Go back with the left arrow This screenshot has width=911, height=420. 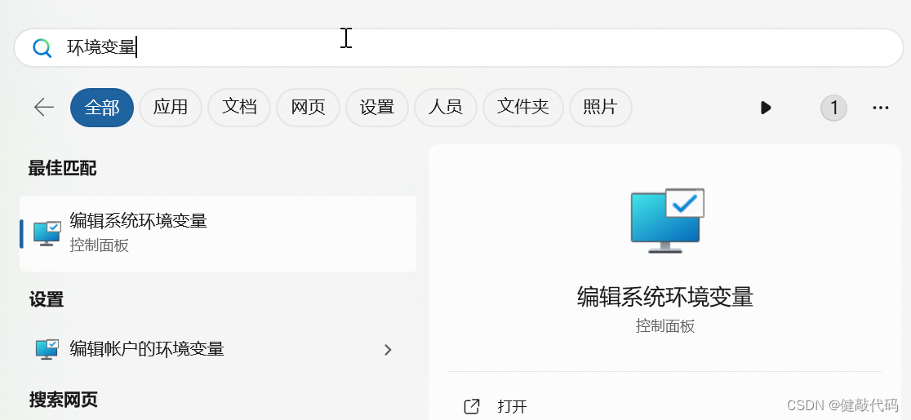[x=43, y=108]
